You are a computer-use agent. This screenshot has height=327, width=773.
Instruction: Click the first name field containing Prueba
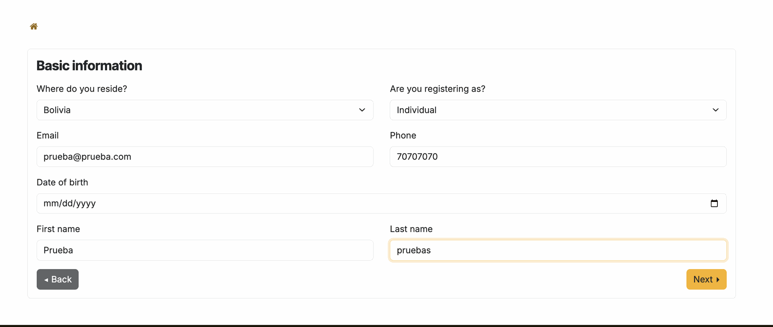pos(205,250)
